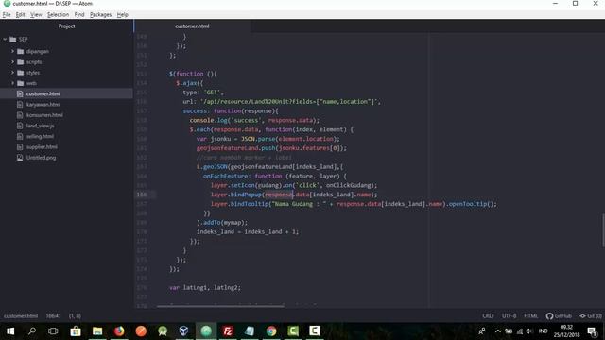Viewport: 605px width, 340px height.
Task: Show hidden system tray icons
Action: tap(498, 331)
